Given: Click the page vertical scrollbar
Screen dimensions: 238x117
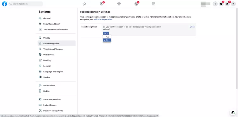Looking at the screenshot, I should click(x=237, y=48).
